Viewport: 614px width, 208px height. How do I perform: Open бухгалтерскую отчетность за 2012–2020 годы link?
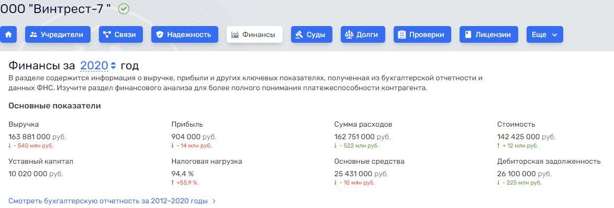[x=108, y=201]
